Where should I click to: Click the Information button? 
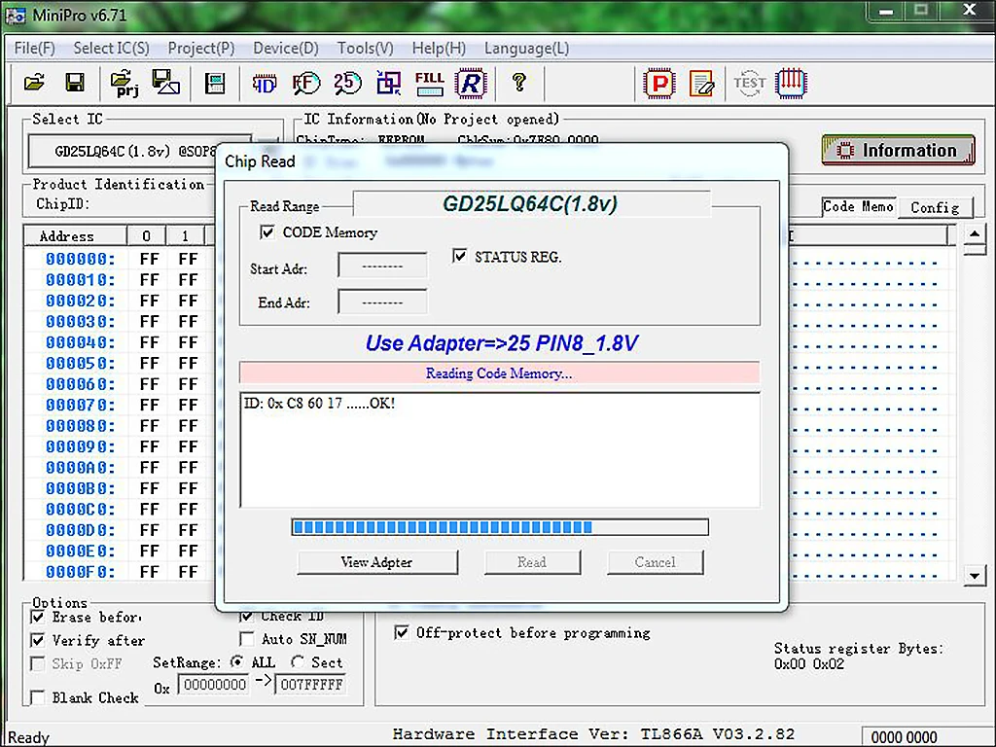click(898, 151)
